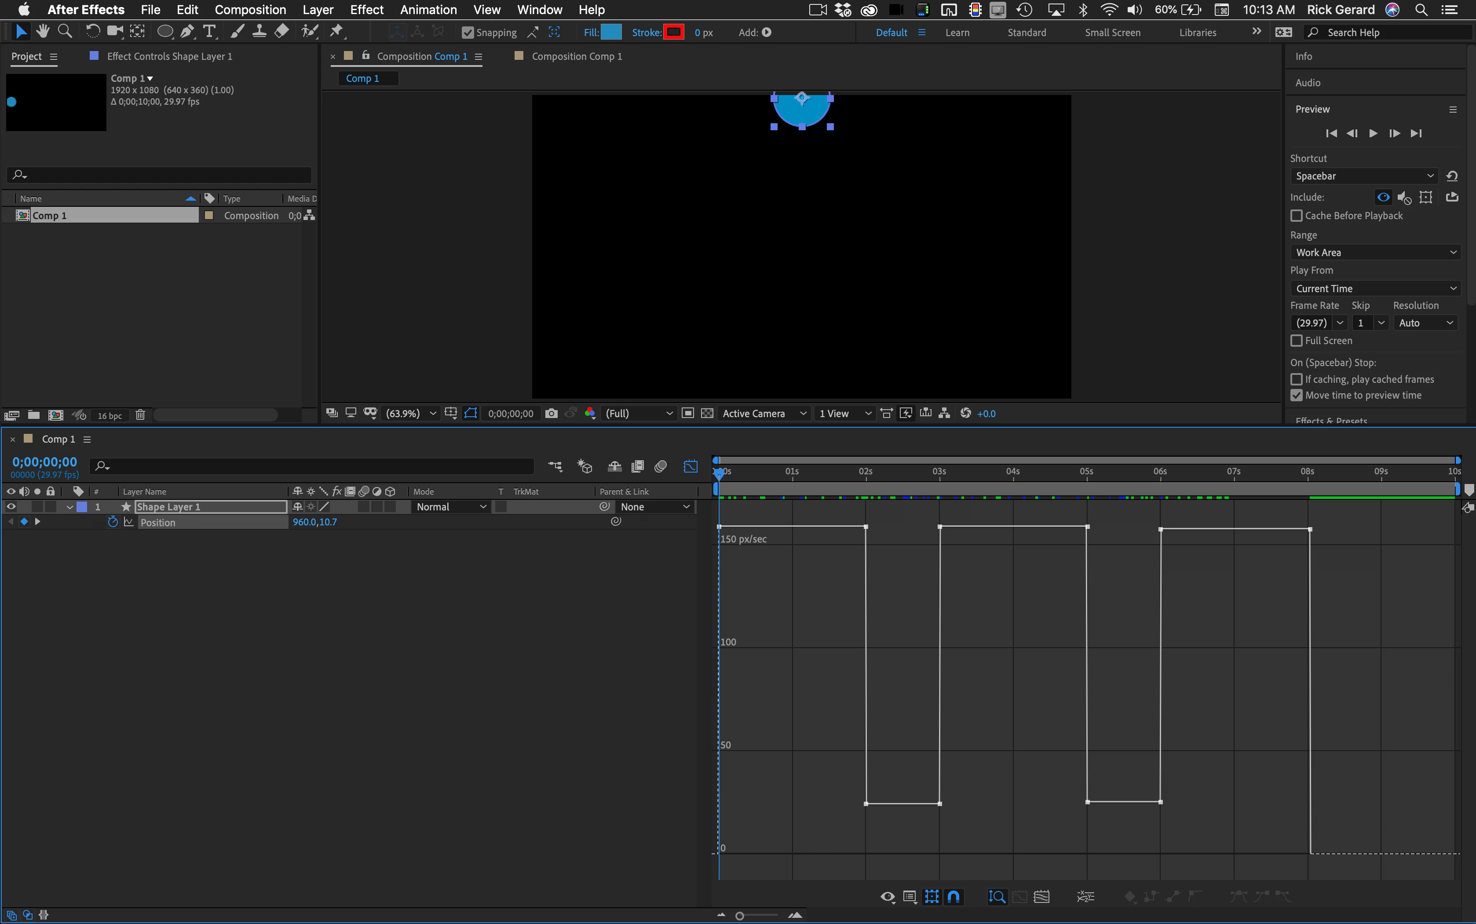Open the Animation menu
This screenshot has height=924, width=1476.
tap(428, 10)
